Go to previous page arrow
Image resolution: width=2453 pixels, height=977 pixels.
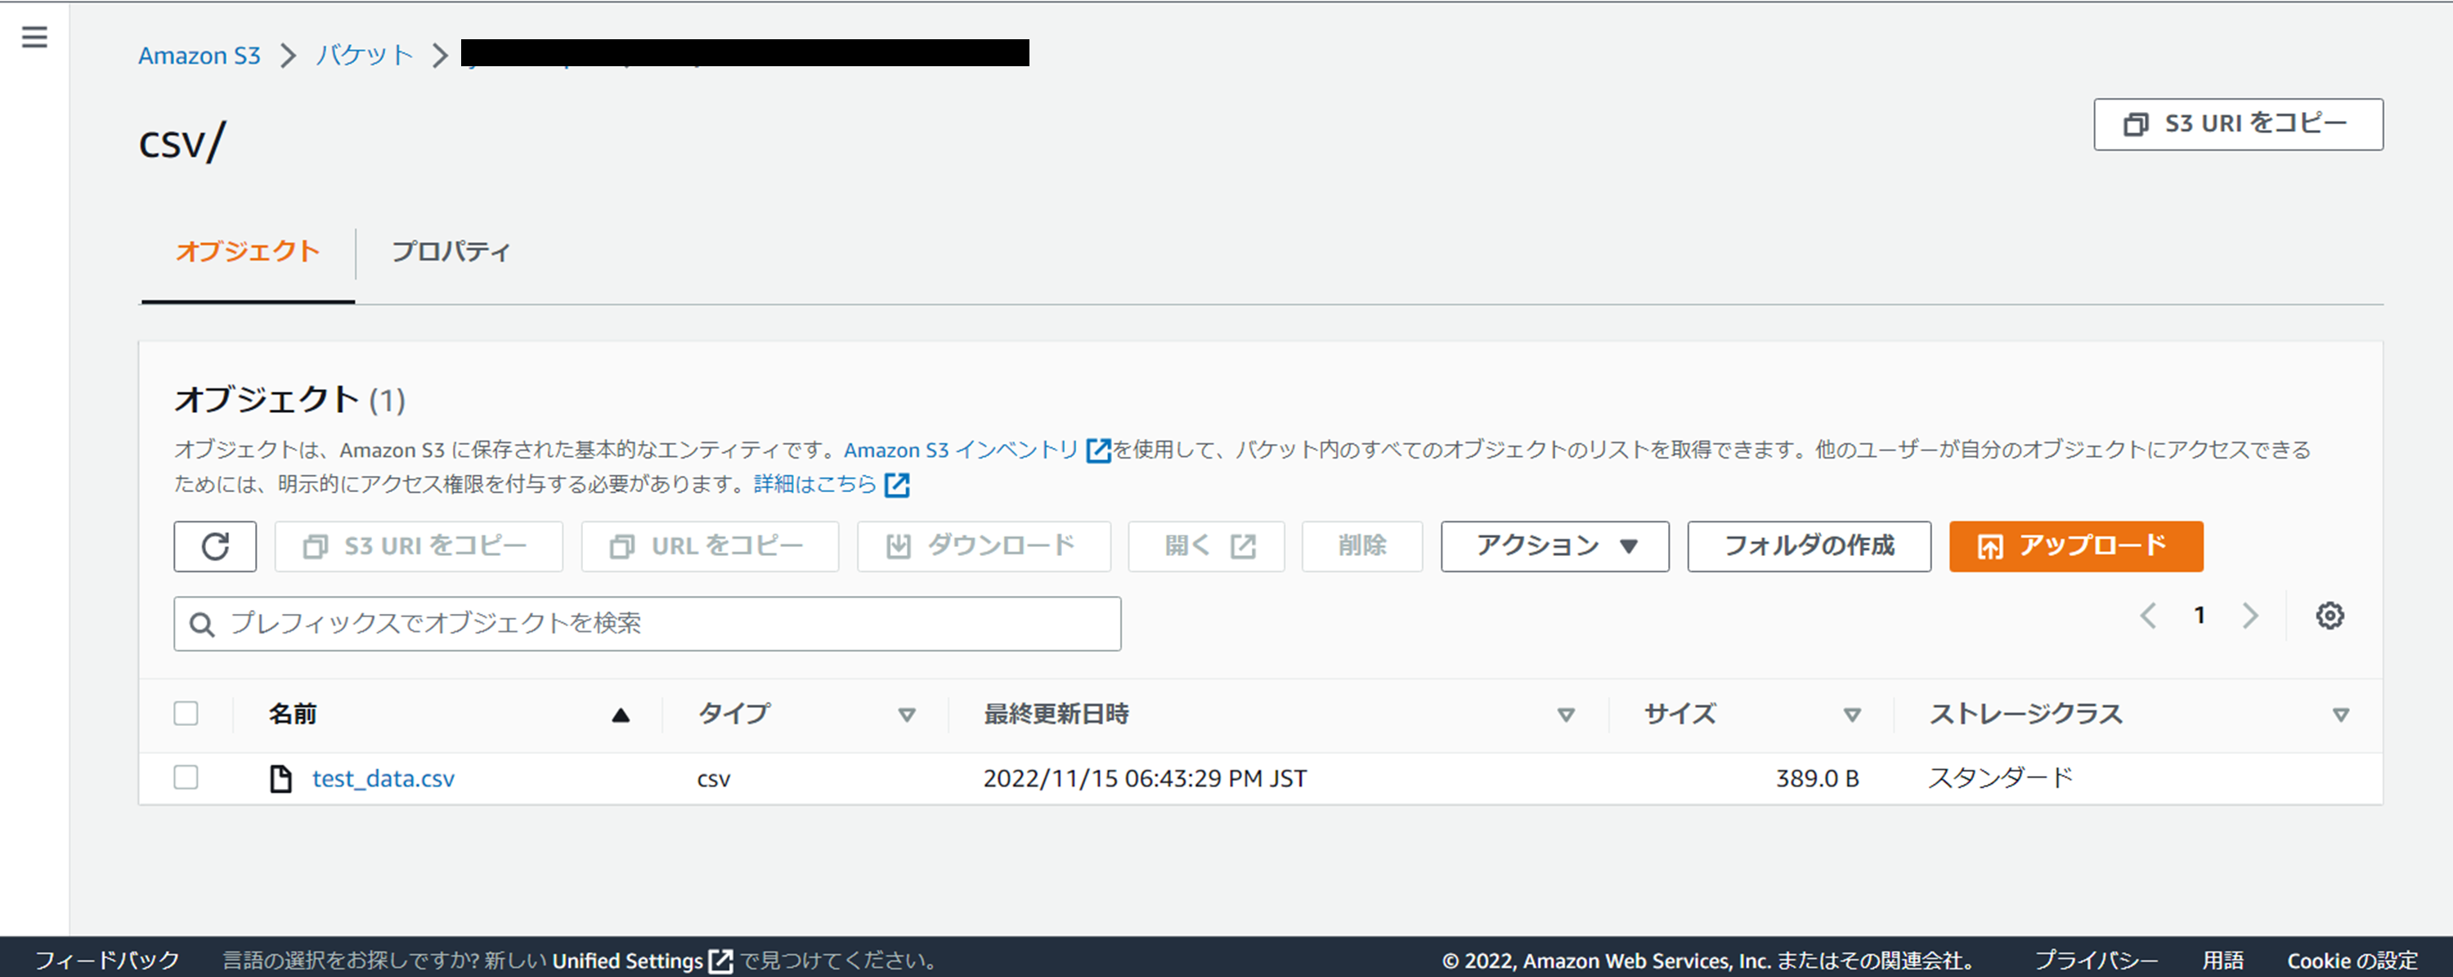click(x=2148, y=616)
